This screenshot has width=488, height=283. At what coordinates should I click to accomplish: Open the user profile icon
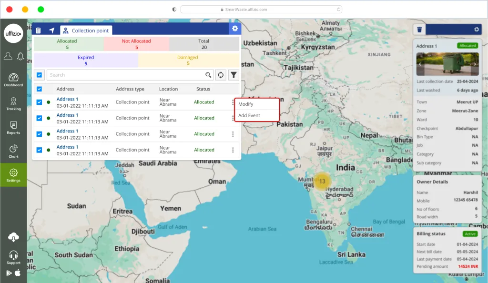tap(8, 56)
